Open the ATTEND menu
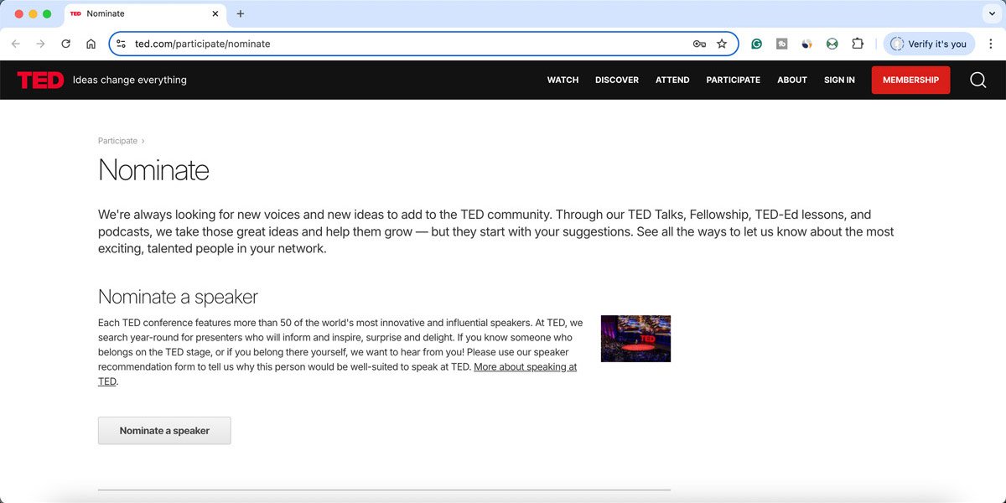Viewport: 1006px width, 503px height. tap(672, 80)
